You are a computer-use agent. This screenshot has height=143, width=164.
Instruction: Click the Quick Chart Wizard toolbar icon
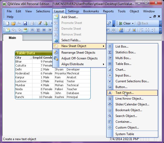coord(121,30)
